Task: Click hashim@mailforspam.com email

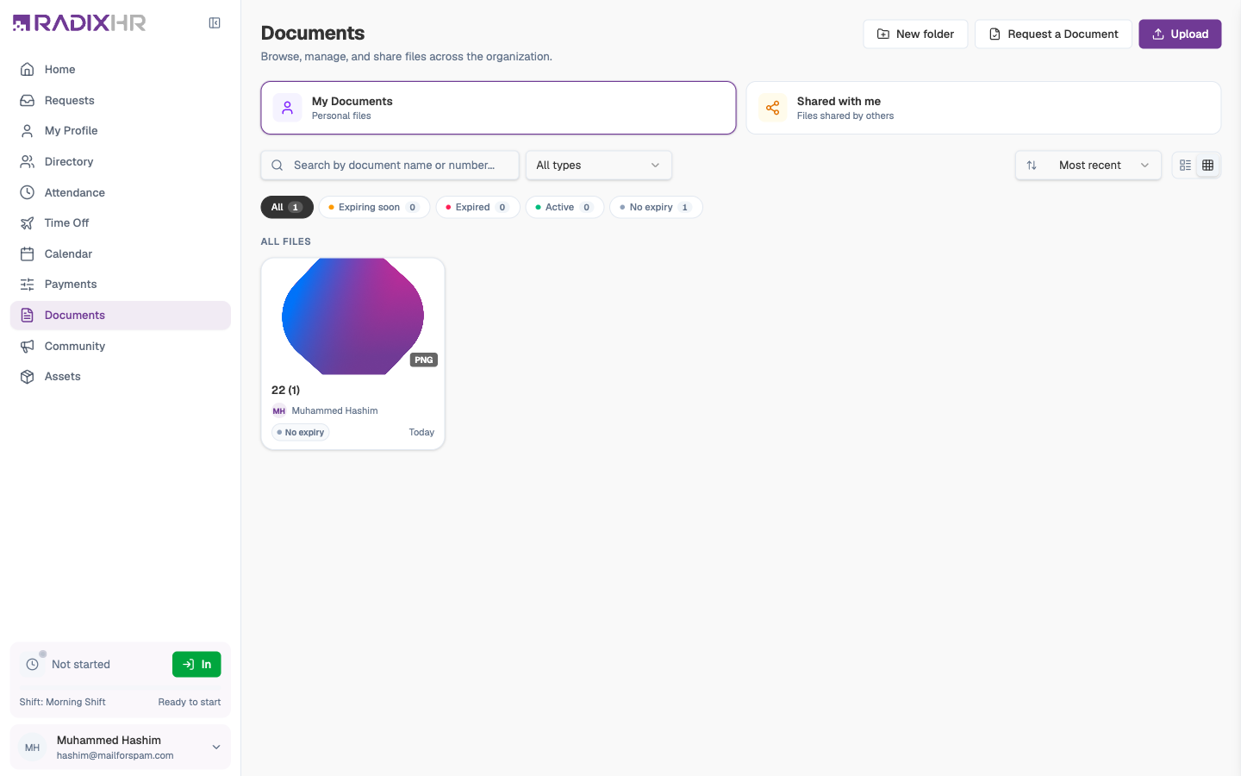Action: (x=115, y=755)
